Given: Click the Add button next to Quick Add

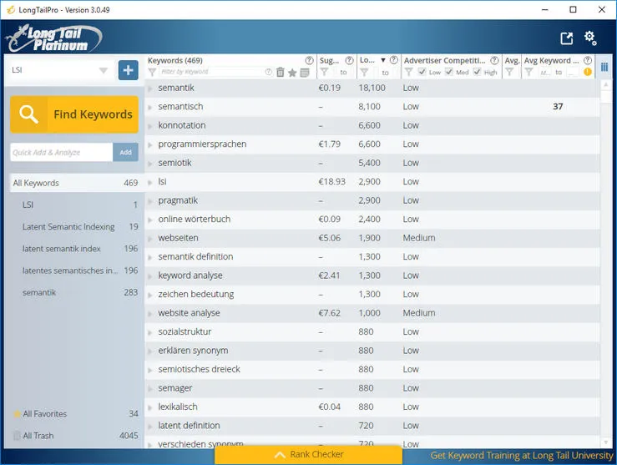Looking at the screenshot, I should pyautogui.click(x=125, y=152).
